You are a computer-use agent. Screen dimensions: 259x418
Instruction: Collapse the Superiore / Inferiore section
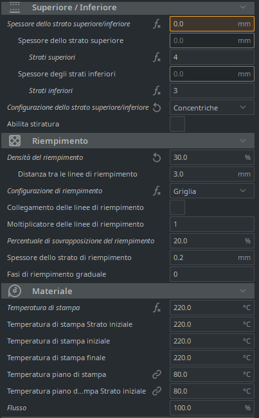(x=243, y=7)
